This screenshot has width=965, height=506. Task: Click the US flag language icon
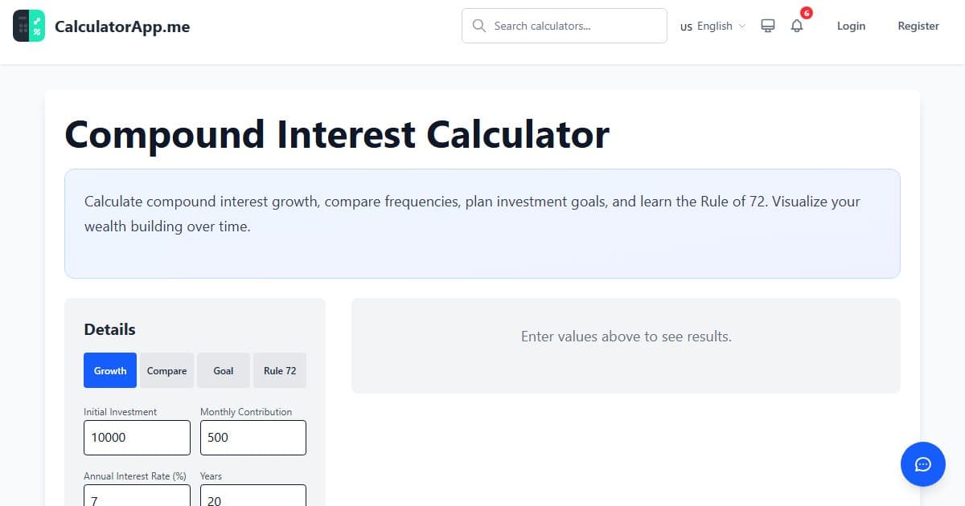pos(685,27)
